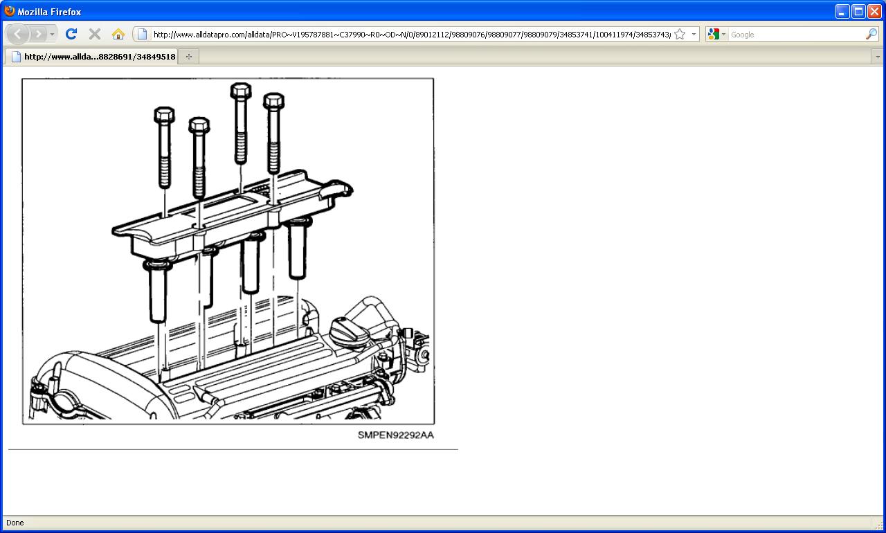Click into the Google search box
Viewport: 886px width, 533px height.
[796, 34]
